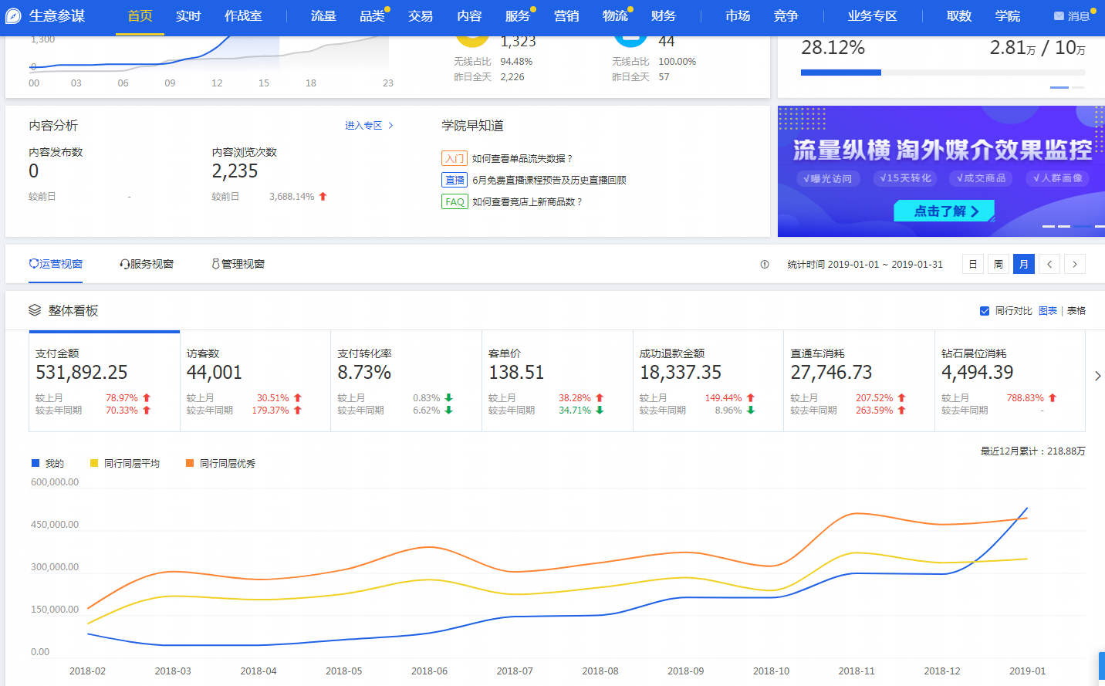
Task: Click the info icon beside 统计时间
Action: 765,265
